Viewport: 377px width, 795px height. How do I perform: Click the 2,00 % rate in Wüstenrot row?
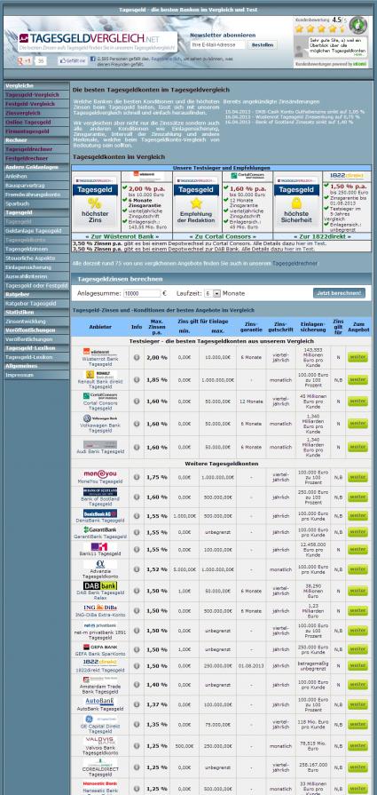[x=157, y=357]
